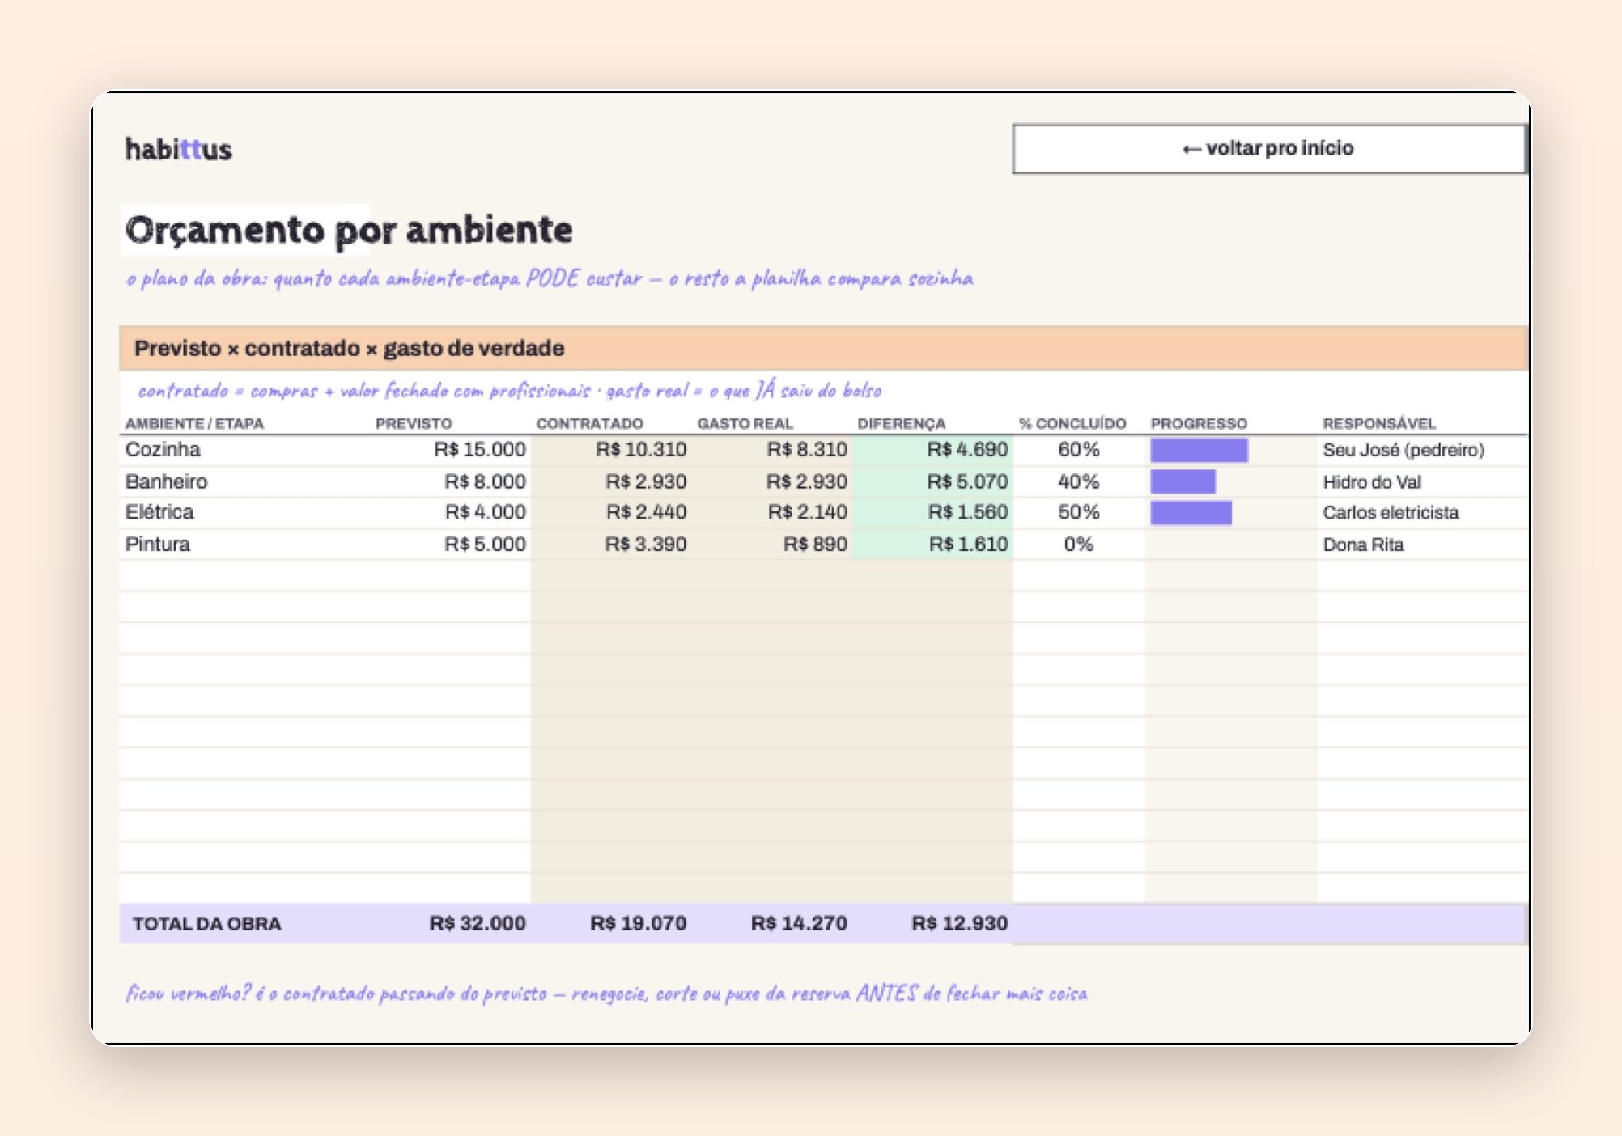Click the contratado value R$ 3.390

(x=646, y=545)
